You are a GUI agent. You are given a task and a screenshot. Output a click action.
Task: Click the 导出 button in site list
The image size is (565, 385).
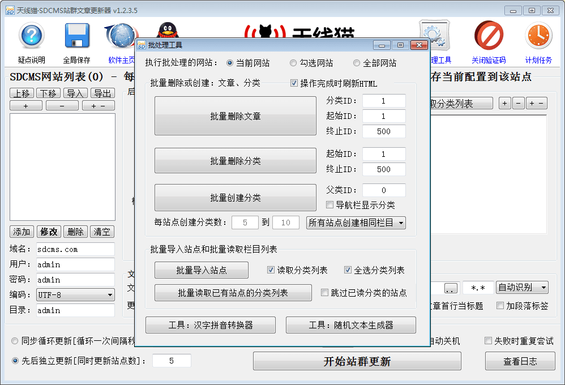coord(102,93)
